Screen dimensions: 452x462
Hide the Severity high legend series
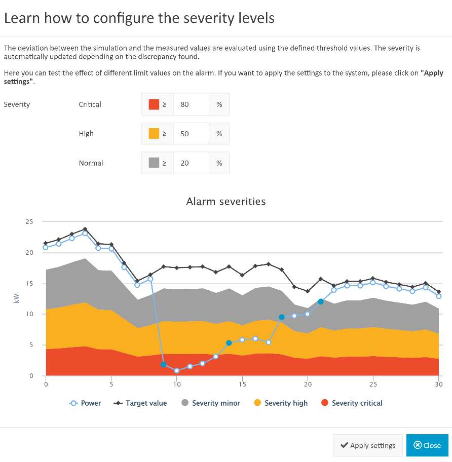281,403
